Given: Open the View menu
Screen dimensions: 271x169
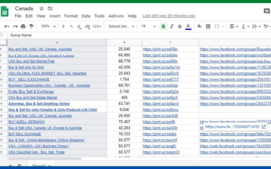Looking at the screenshot, I should pyautogui.click(x=41, y=16).
